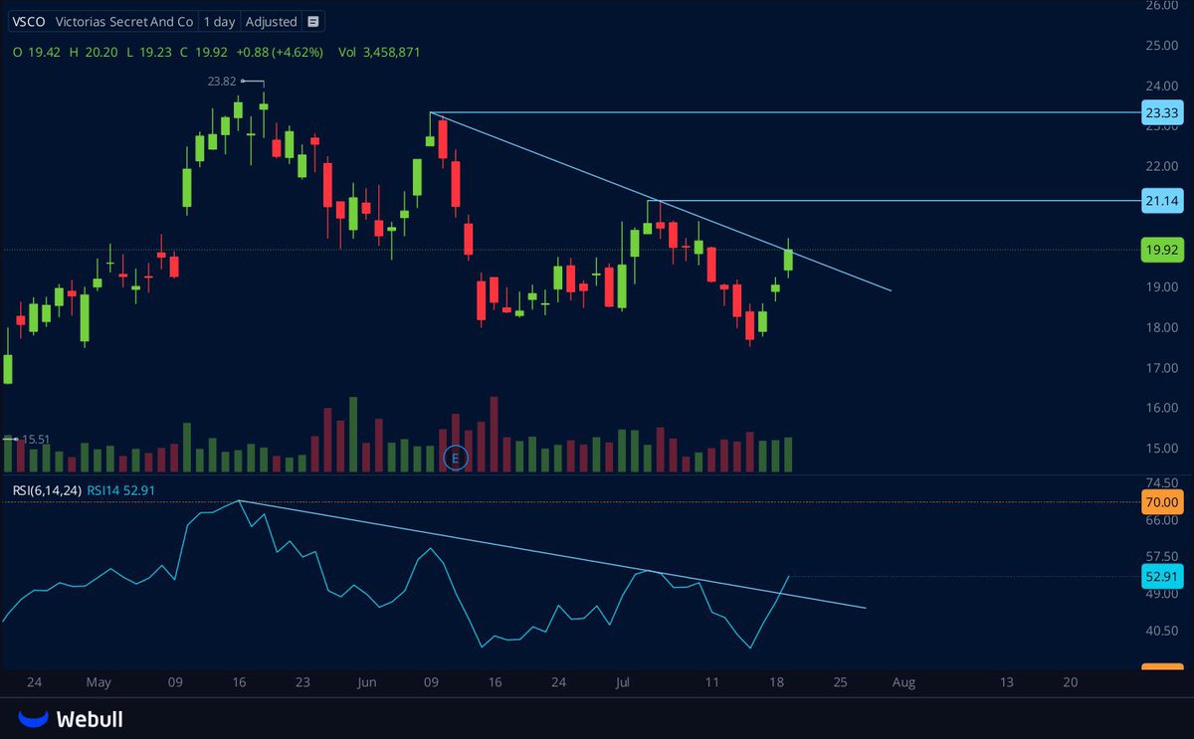The width and height of the screenshot is (1194, 739).
Task: Click the 17.00 price axis label
Action: 1162,368
